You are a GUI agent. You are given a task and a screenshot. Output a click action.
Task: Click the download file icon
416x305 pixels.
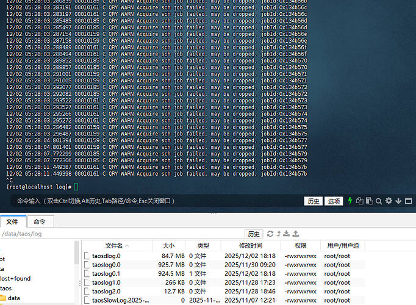pyautogui.click(x=287, y=234)
